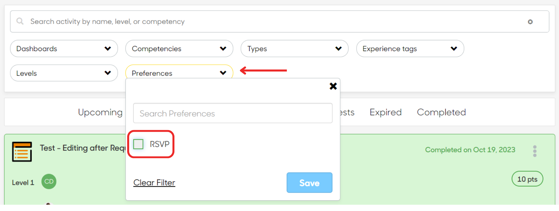Clear the activity search with the circle icon

click(530, 22)
